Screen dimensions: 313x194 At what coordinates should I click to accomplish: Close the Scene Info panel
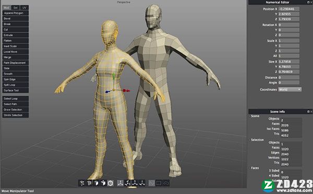(x=311, y=111)
